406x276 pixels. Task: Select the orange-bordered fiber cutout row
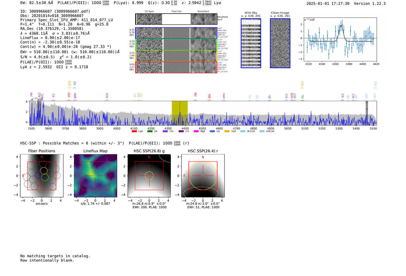tap(176, 56)
